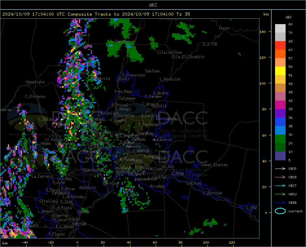
Task: Click the Uspallata map label
Action: [35, 82]
